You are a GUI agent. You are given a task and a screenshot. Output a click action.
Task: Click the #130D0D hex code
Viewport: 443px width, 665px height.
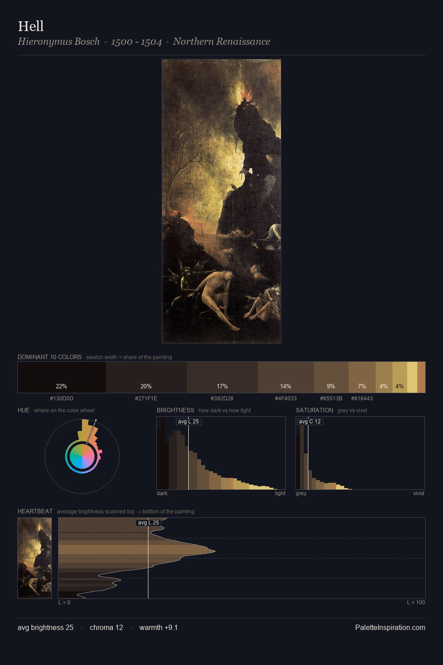pyautogui.click(x=62, y=399)
